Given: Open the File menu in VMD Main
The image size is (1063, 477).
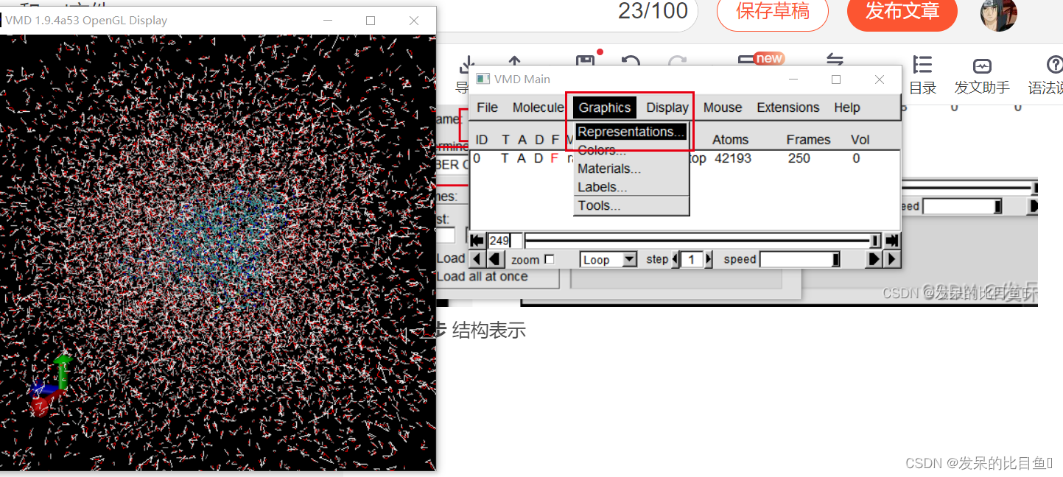Looking at the screenshot, I should 487,107.
